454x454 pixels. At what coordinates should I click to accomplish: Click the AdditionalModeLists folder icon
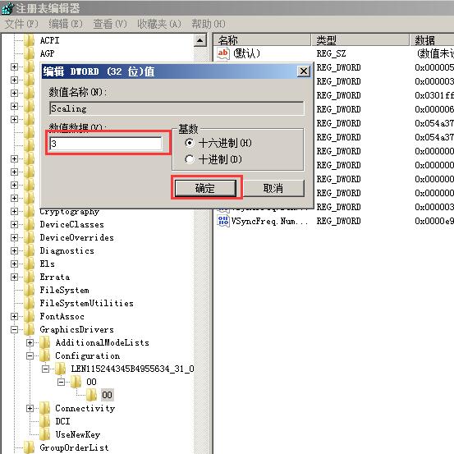(44, 342)
